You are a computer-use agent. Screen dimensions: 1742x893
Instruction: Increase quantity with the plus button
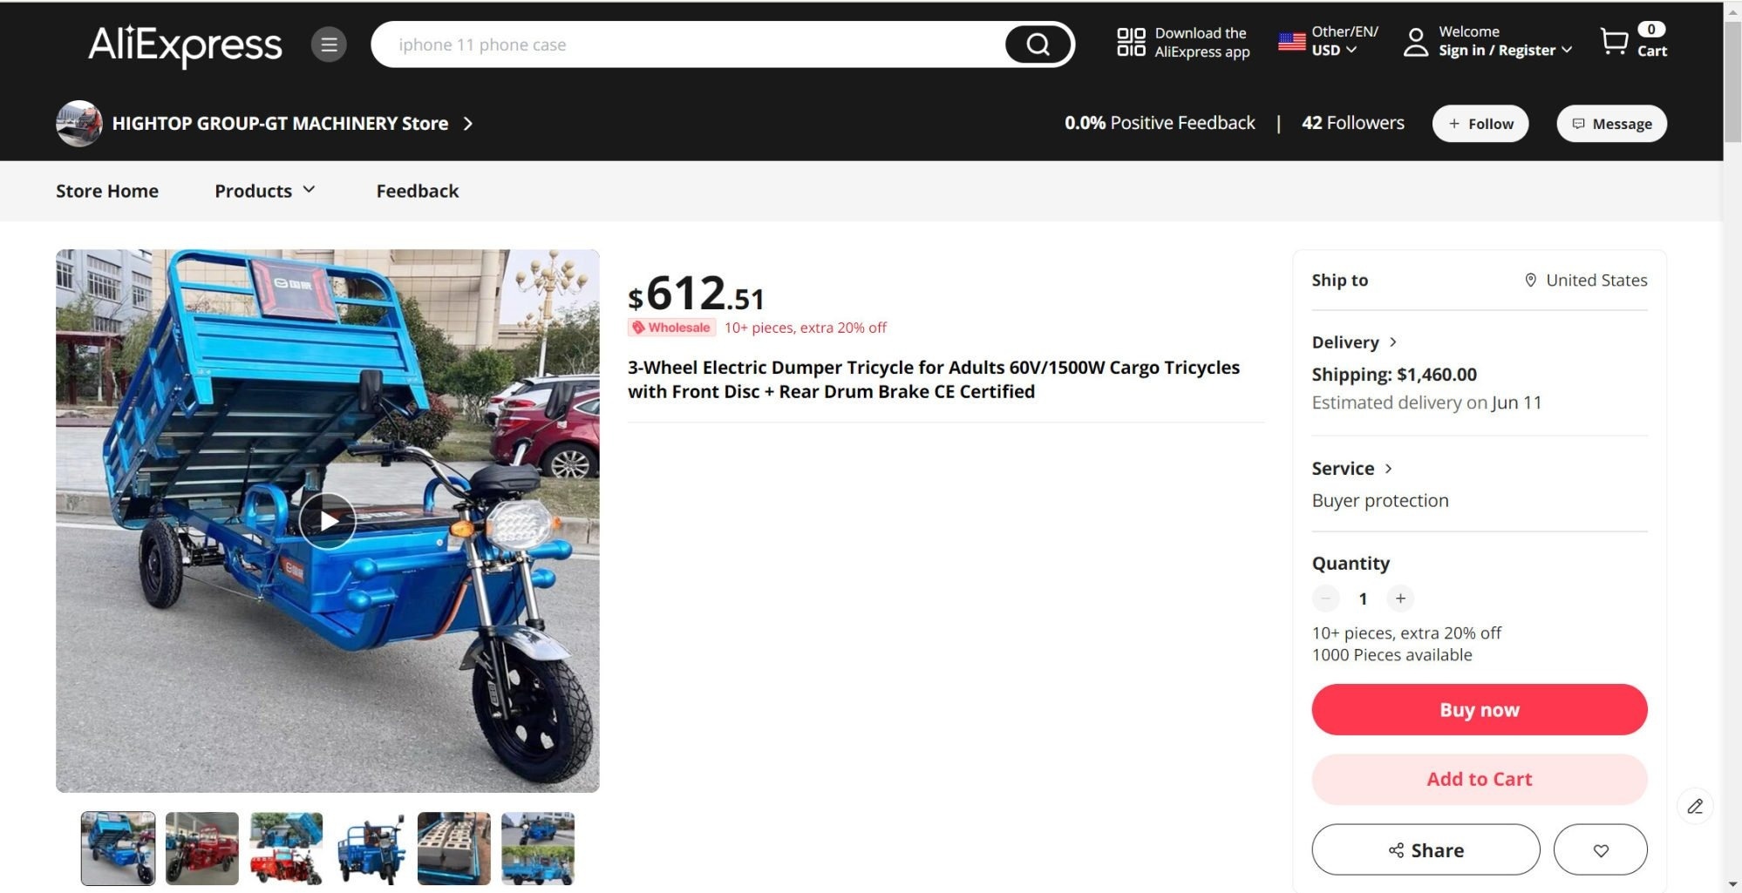(x=1400, y=599)
